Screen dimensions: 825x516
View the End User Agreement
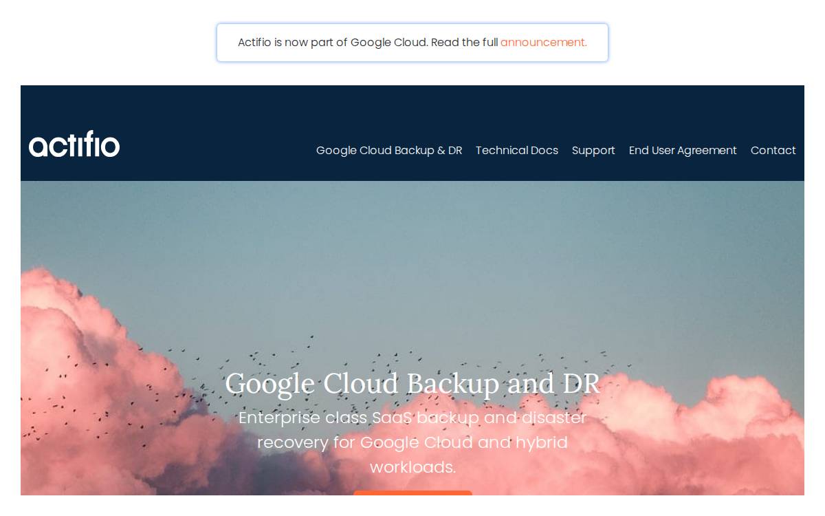(683, 150)
